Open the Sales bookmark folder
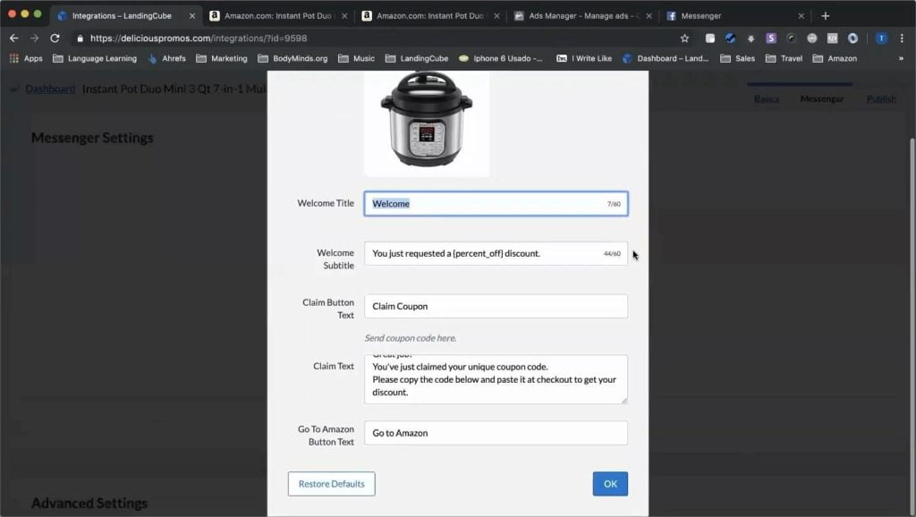The width and height of the screenshot is (916, 517). tap(737, 58)
